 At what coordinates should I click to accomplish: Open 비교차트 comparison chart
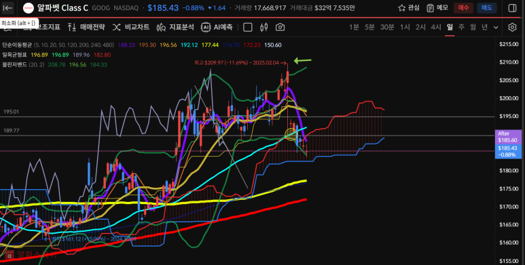click(131, 27)
